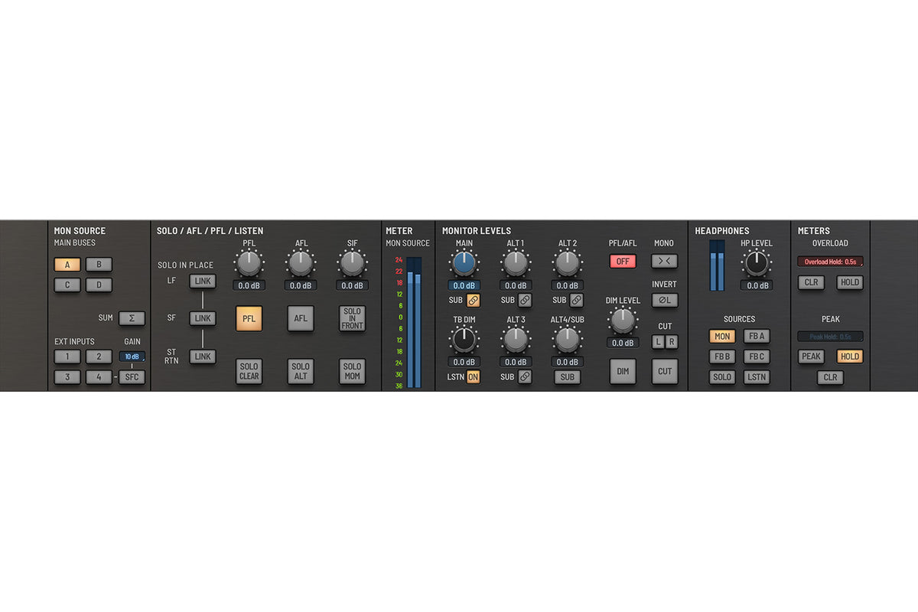Toggle the ALT 3 SUB link icon
The height and width of the screenshot is (612, 918).
[x=525, y=377]
